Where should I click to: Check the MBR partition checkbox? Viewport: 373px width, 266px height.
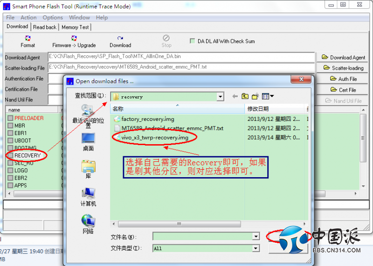pyautogui.click(x=10, y=126)
